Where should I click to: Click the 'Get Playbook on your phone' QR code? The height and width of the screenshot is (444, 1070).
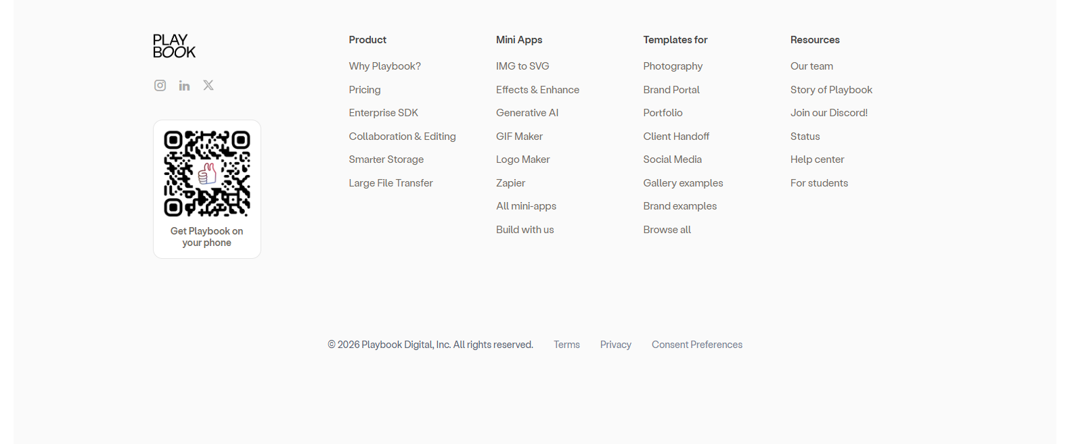click(x=206, y=174)
